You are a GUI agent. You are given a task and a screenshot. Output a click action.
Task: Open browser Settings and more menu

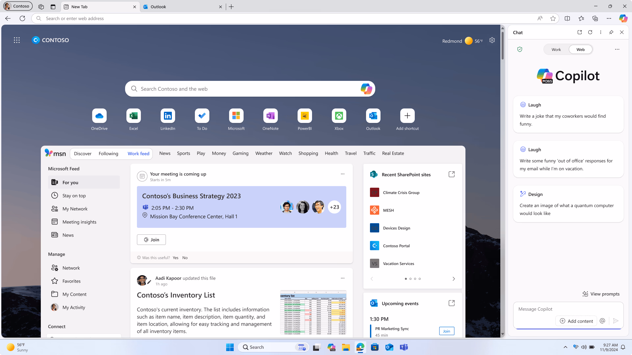tap(609, 18)
